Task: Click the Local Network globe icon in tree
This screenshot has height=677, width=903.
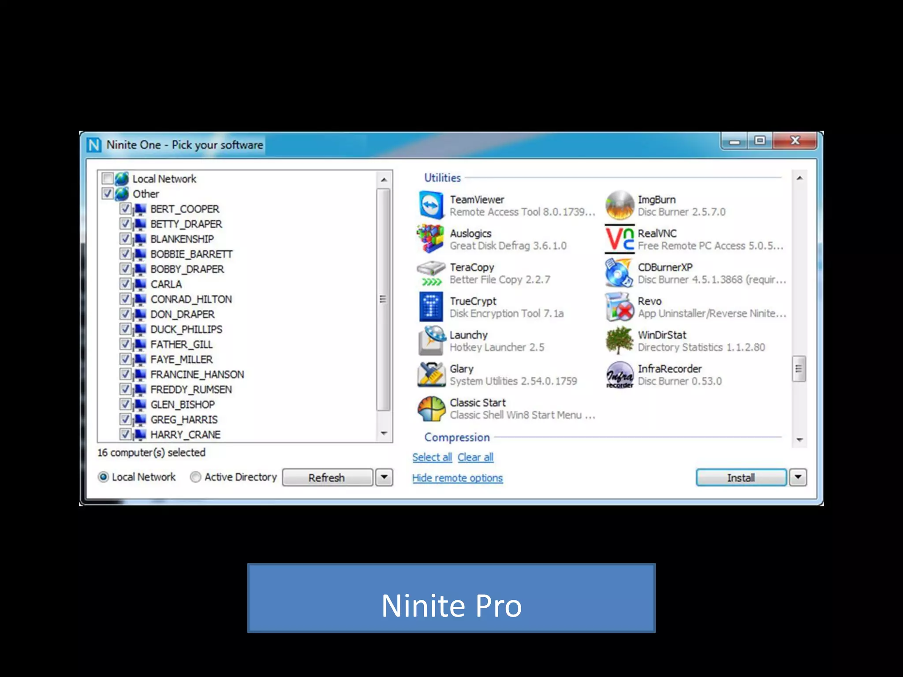Action: pos(122,179)
